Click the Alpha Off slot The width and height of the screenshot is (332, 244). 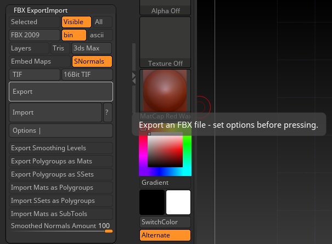tap(165, 8)
